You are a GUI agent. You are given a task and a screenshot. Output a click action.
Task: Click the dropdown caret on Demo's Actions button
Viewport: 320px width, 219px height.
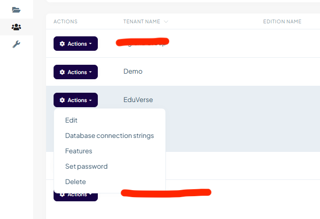(90, 72)
